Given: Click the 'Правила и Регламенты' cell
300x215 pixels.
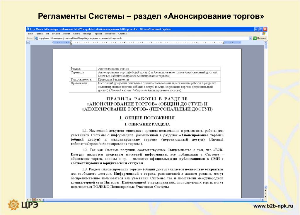Looking at the screenshot, I should tap(158, 79).
